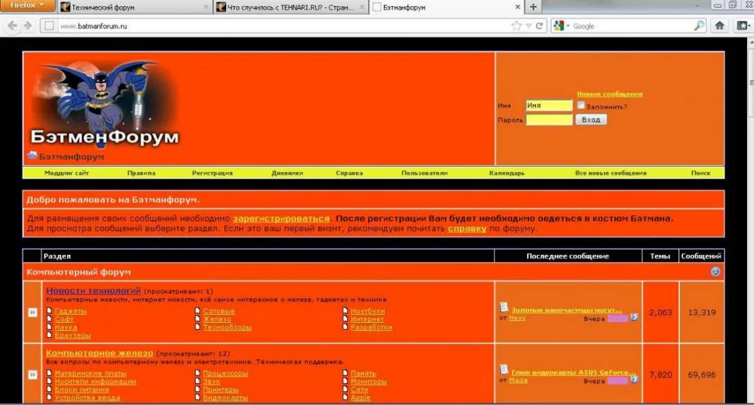Open the address bar history dropdown arrow
This screenshot has height=405, width=754.
(528, 26)
